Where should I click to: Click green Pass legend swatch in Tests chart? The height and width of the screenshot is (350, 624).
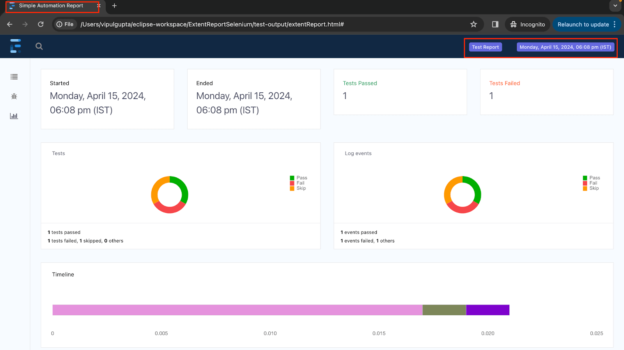(x=292, y=178)
